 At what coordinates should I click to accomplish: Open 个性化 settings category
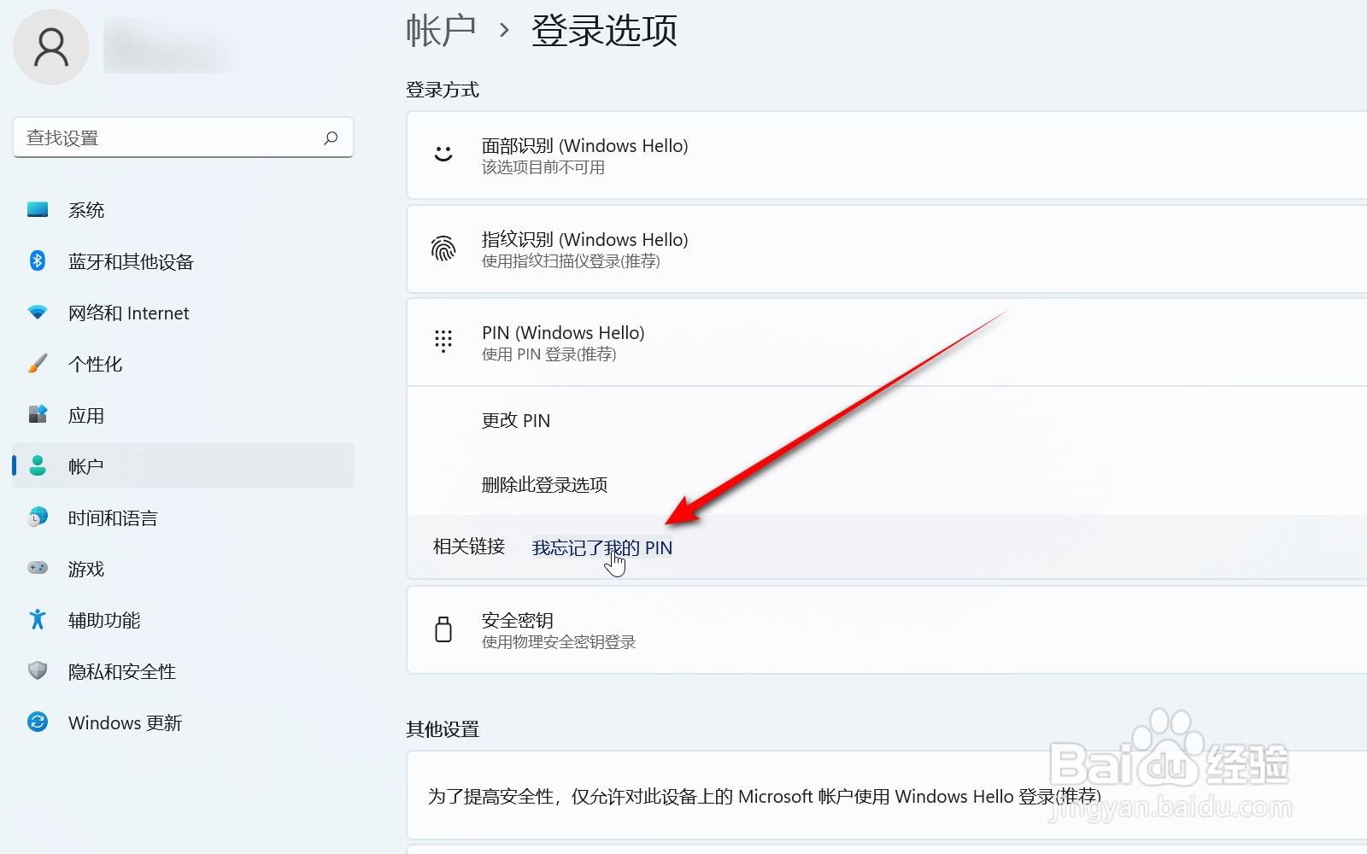(x=183, y=364)
